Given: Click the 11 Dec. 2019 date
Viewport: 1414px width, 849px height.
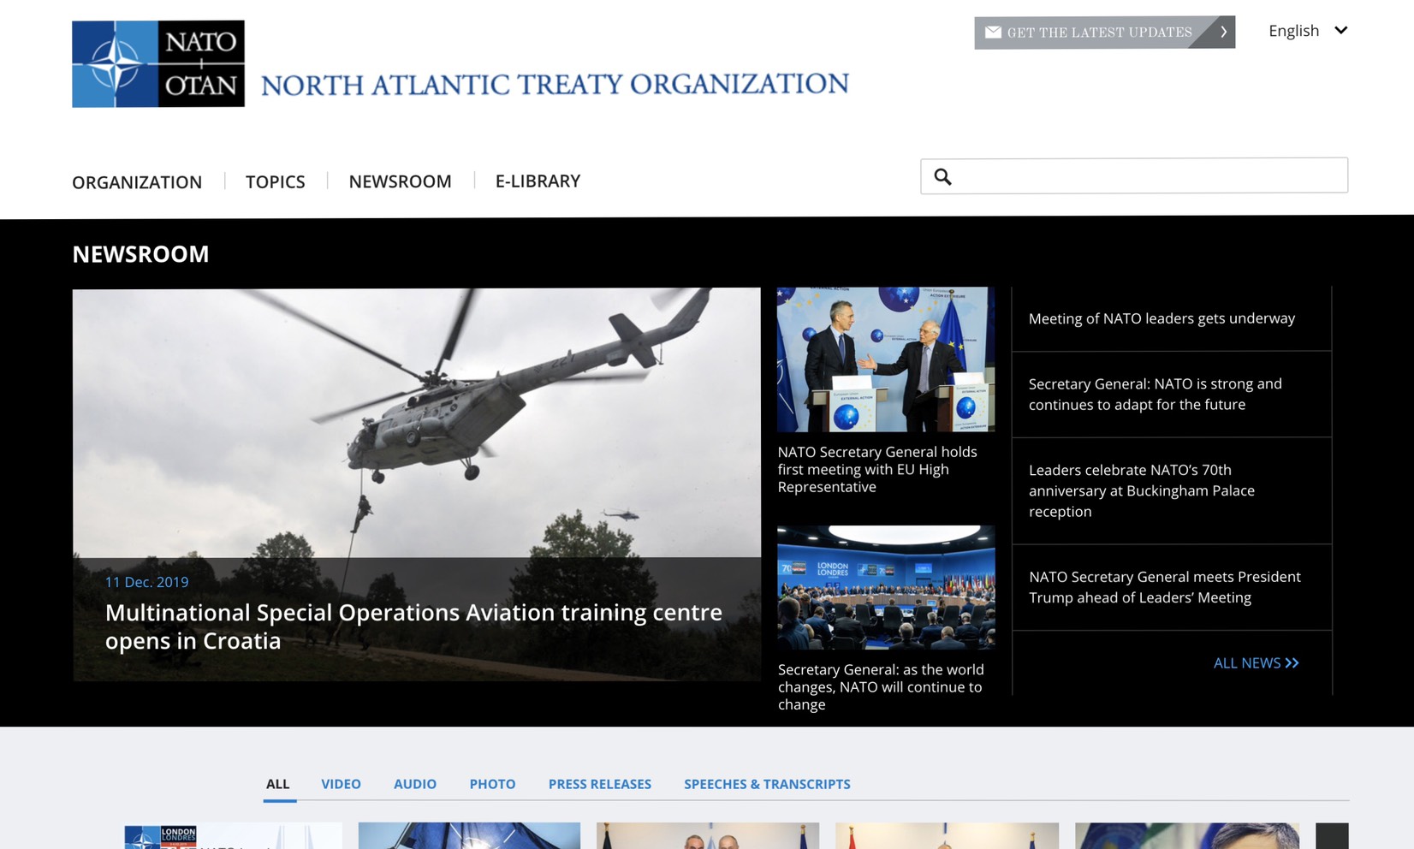Looking at the screenshot, I should point(146,582).
